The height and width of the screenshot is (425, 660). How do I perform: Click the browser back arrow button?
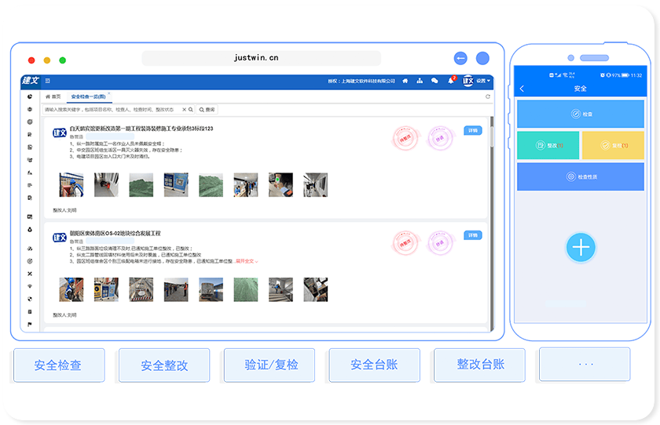(x=460, y=58)
